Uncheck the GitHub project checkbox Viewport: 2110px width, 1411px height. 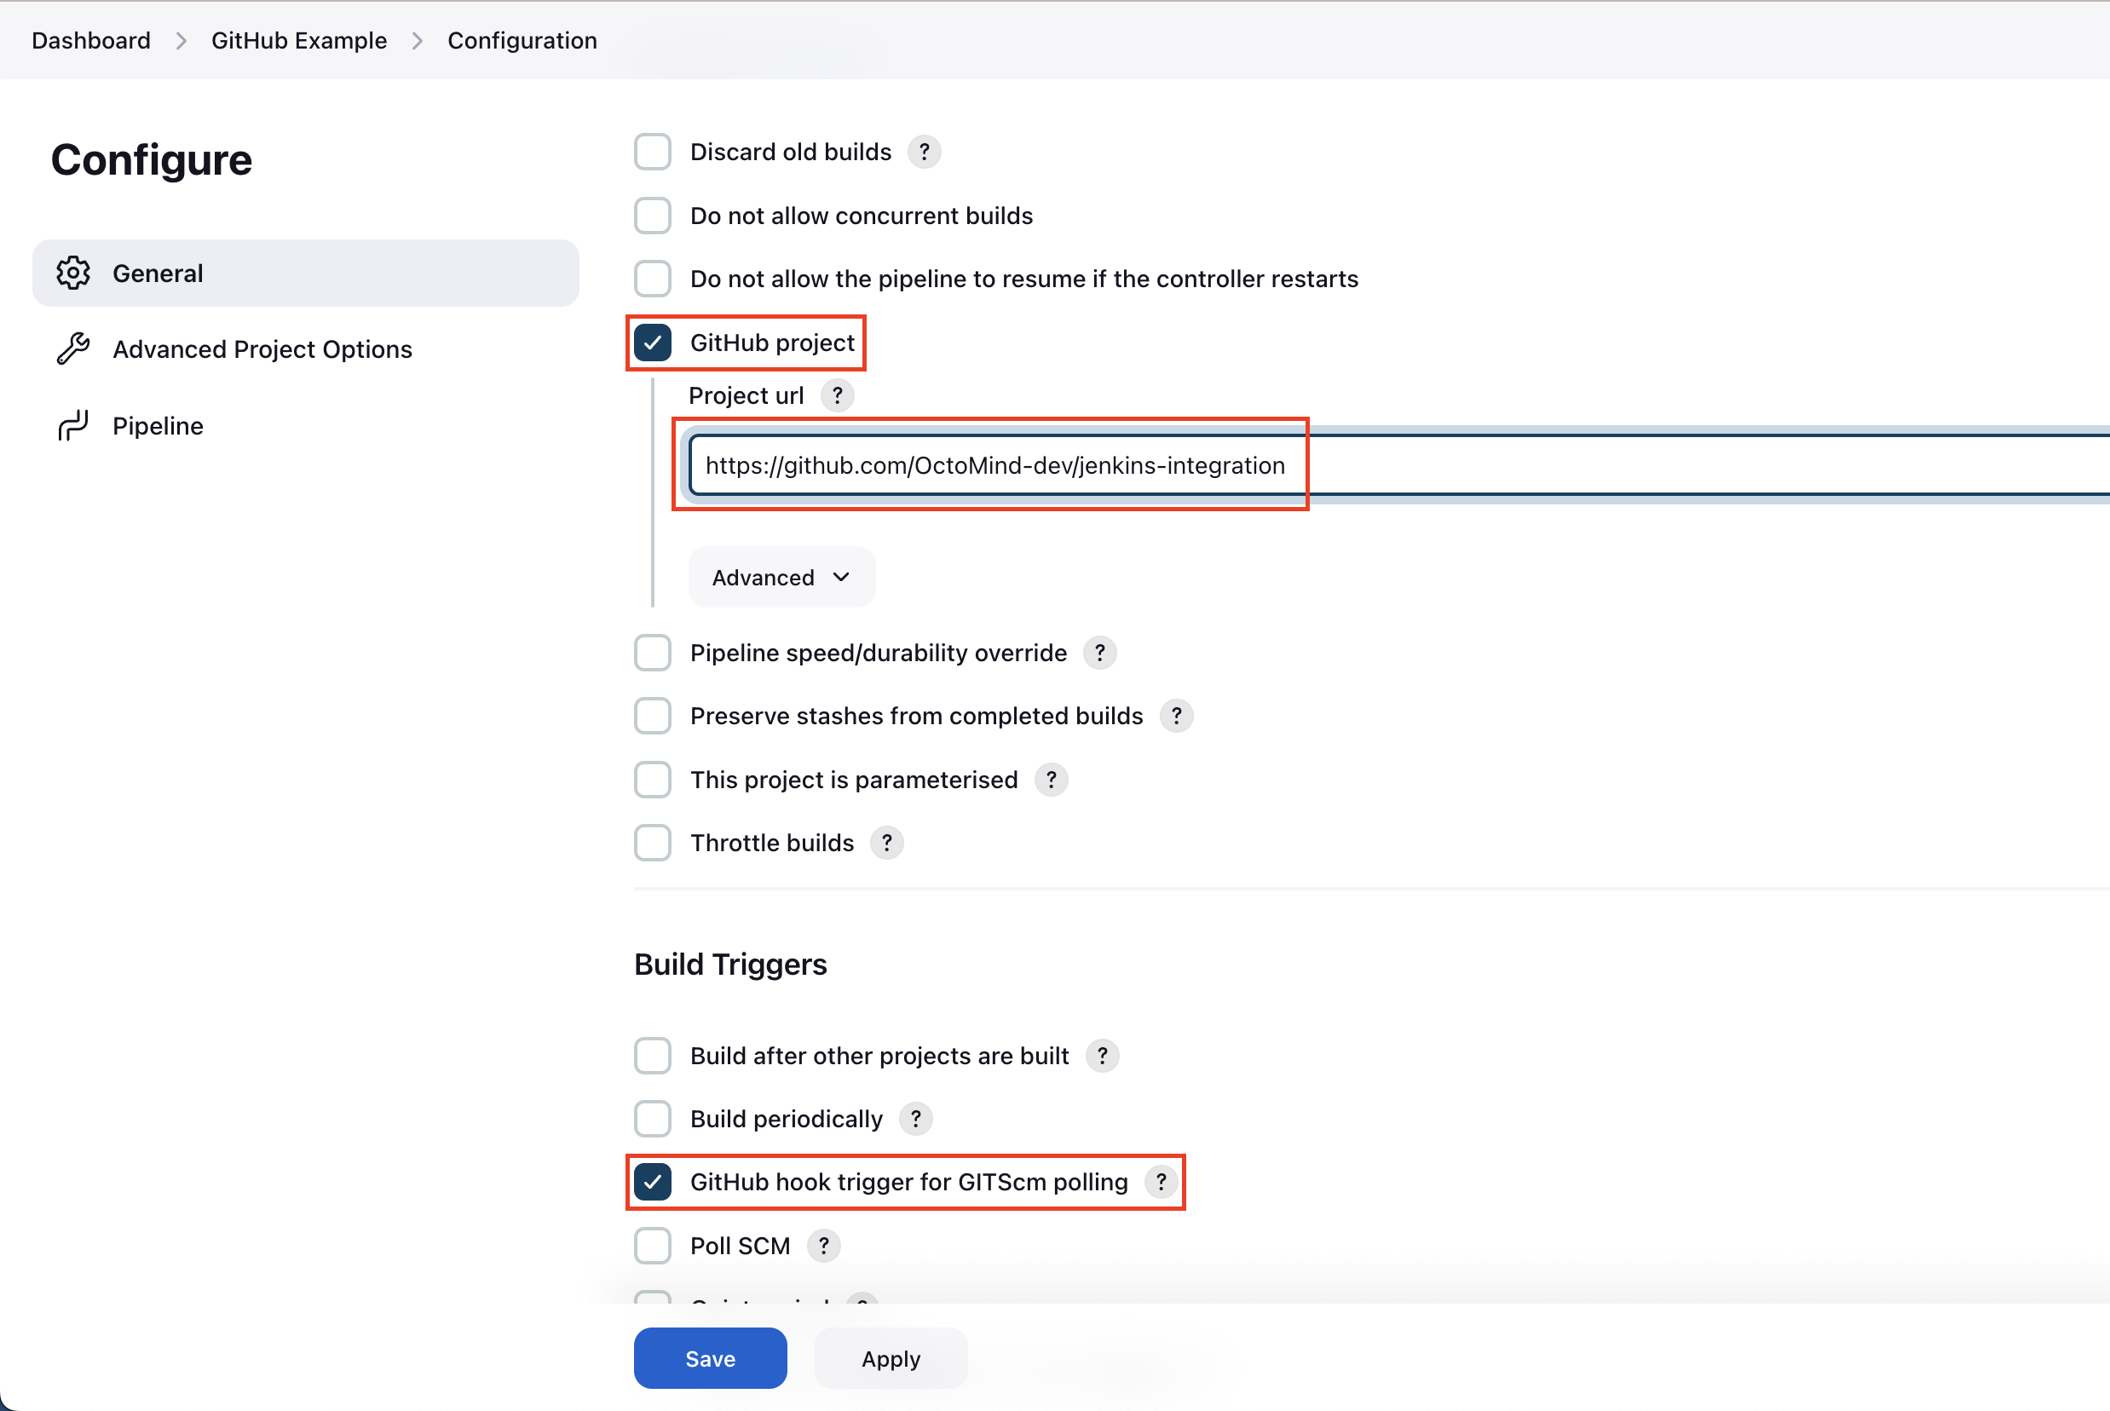tap(653, 342)
